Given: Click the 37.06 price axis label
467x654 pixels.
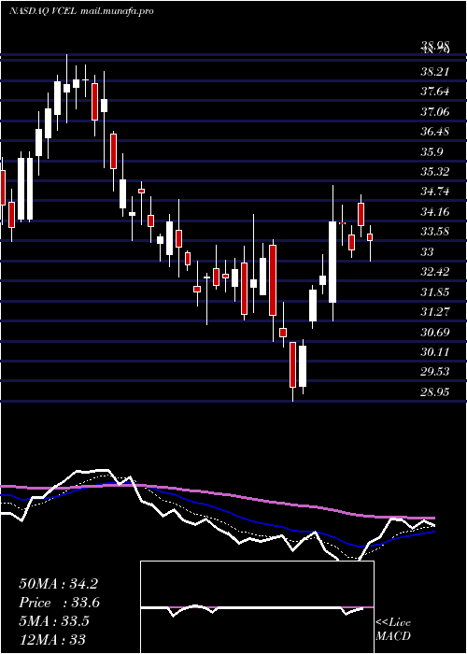Looking at the screenshot, I should click(x=435, y=112).
